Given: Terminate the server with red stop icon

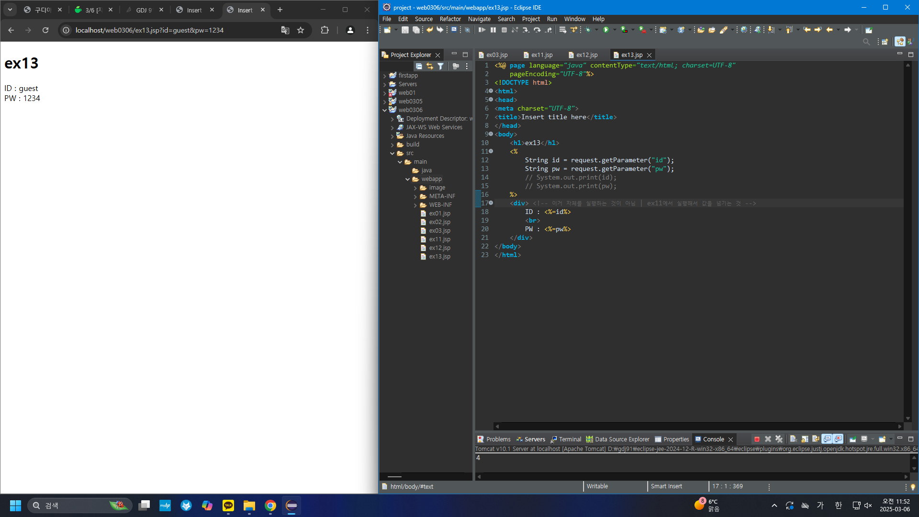Looking at the screenshot, I should click(757, 439).
